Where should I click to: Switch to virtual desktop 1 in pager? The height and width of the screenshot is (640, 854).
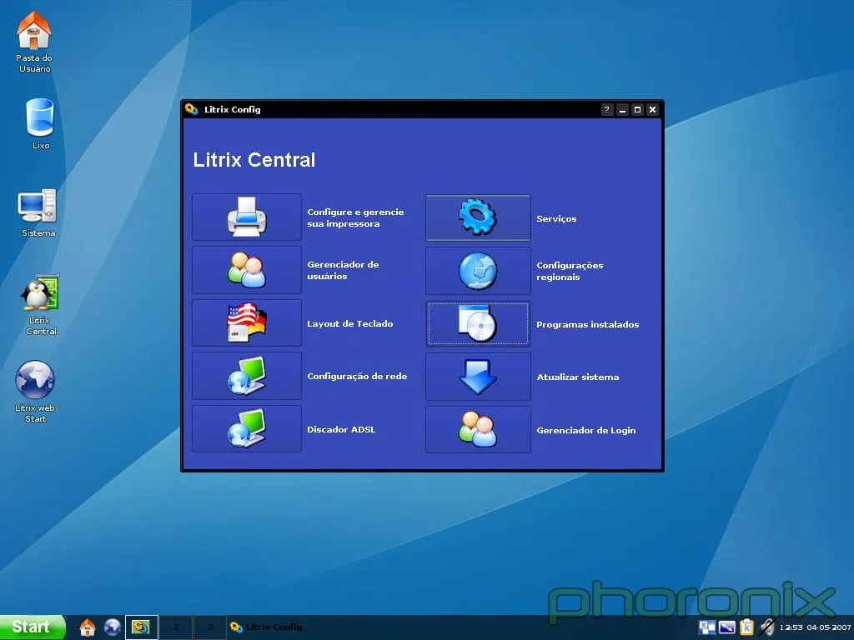(142, 627)
